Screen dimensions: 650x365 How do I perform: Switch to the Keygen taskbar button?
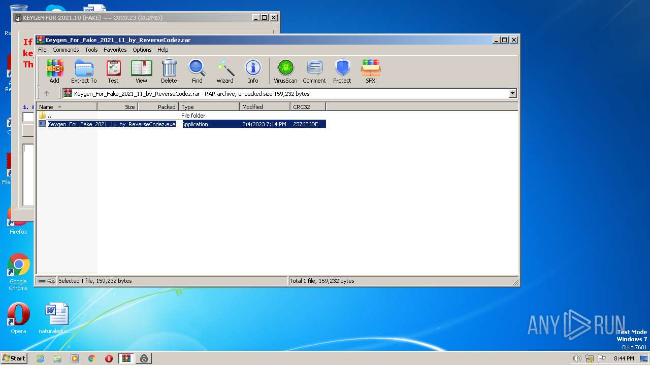coord(144,358)
